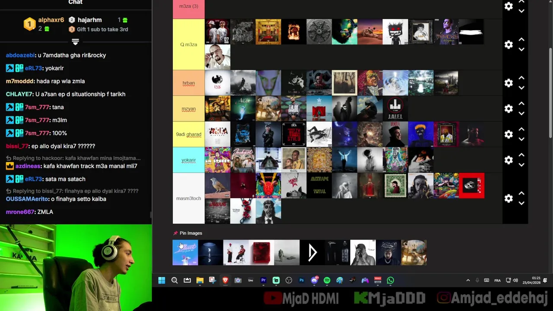Move hrban tier down
Viewport: 553px width, 311px height.
(x=521, y=88)
